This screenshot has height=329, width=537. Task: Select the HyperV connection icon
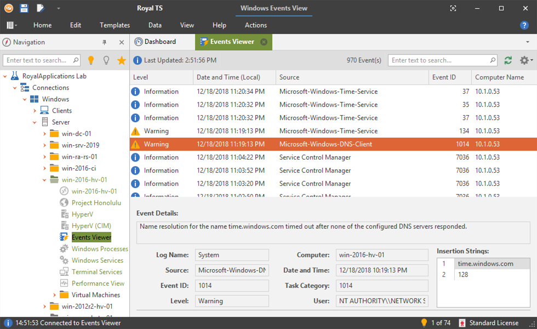[x=65, y=214]
